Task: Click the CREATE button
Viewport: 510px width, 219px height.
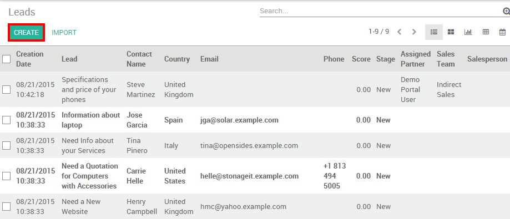Action: [x=26, y=33]
